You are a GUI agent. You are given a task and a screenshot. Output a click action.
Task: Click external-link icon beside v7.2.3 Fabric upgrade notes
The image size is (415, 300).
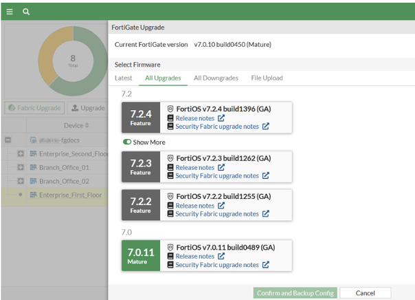click(266, 175)
